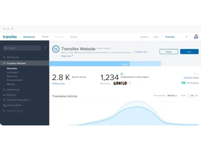Click inside the sidebar Search field

pos(22,48)
